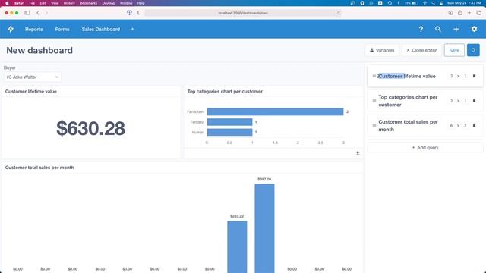Viewport: 486px width, 273px height.
Task: Select Top categories chart per customer query
Action: point(408,101)
